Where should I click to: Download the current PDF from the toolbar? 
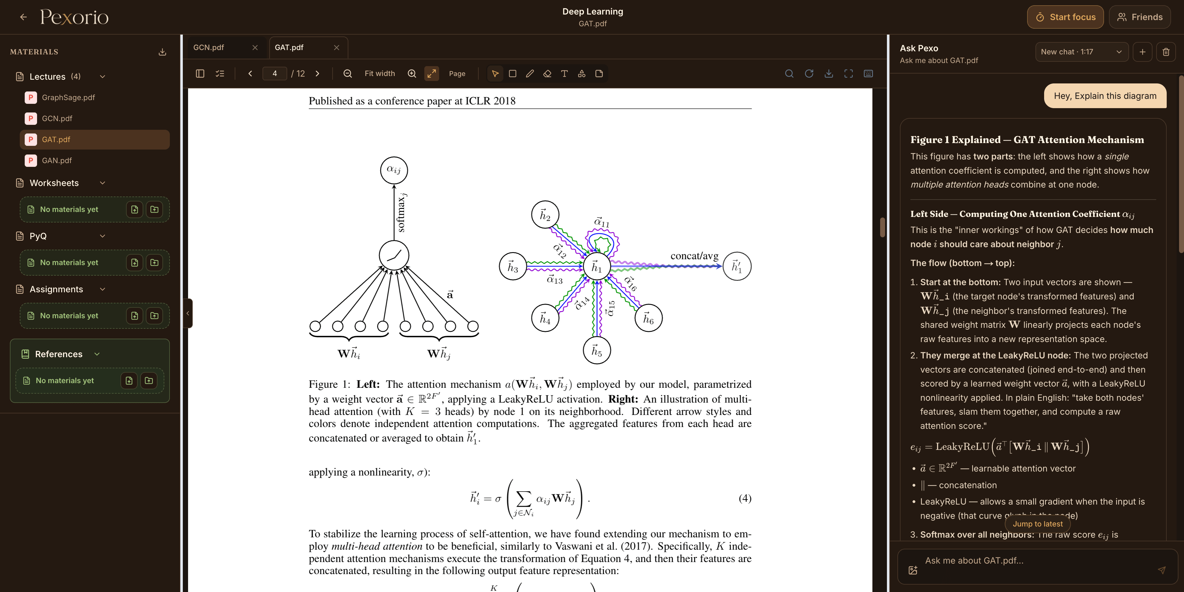point(829,74)
